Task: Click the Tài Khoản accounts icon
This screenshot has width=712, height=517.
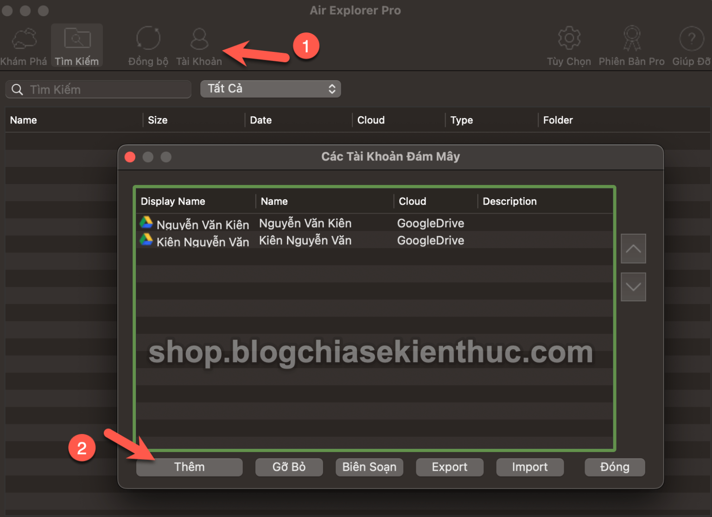Action: point(199,39)
